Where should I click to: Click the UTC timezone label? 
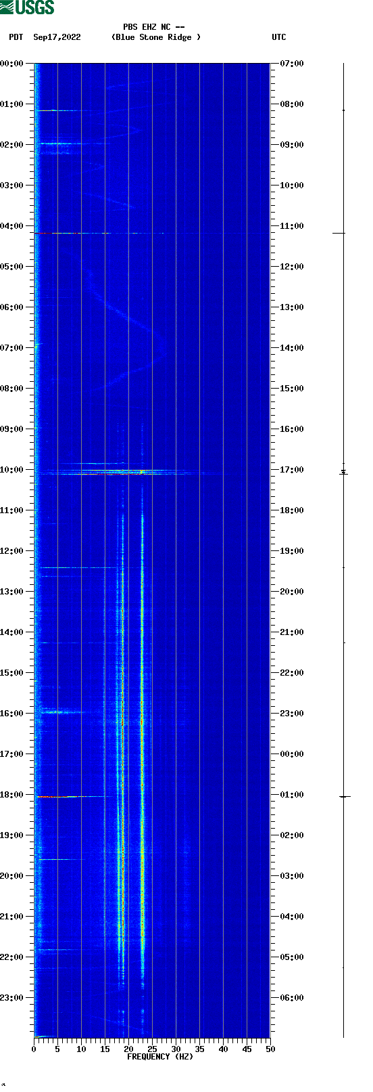pyautogui.click(x=279, y=37)
